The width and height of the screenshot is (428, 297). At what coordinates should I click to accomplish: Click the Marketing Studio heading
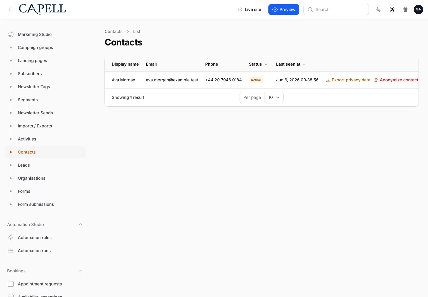[35, 34]
